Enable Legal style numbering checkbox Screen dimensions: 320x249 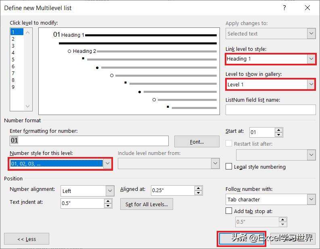(x=229, y=166)
